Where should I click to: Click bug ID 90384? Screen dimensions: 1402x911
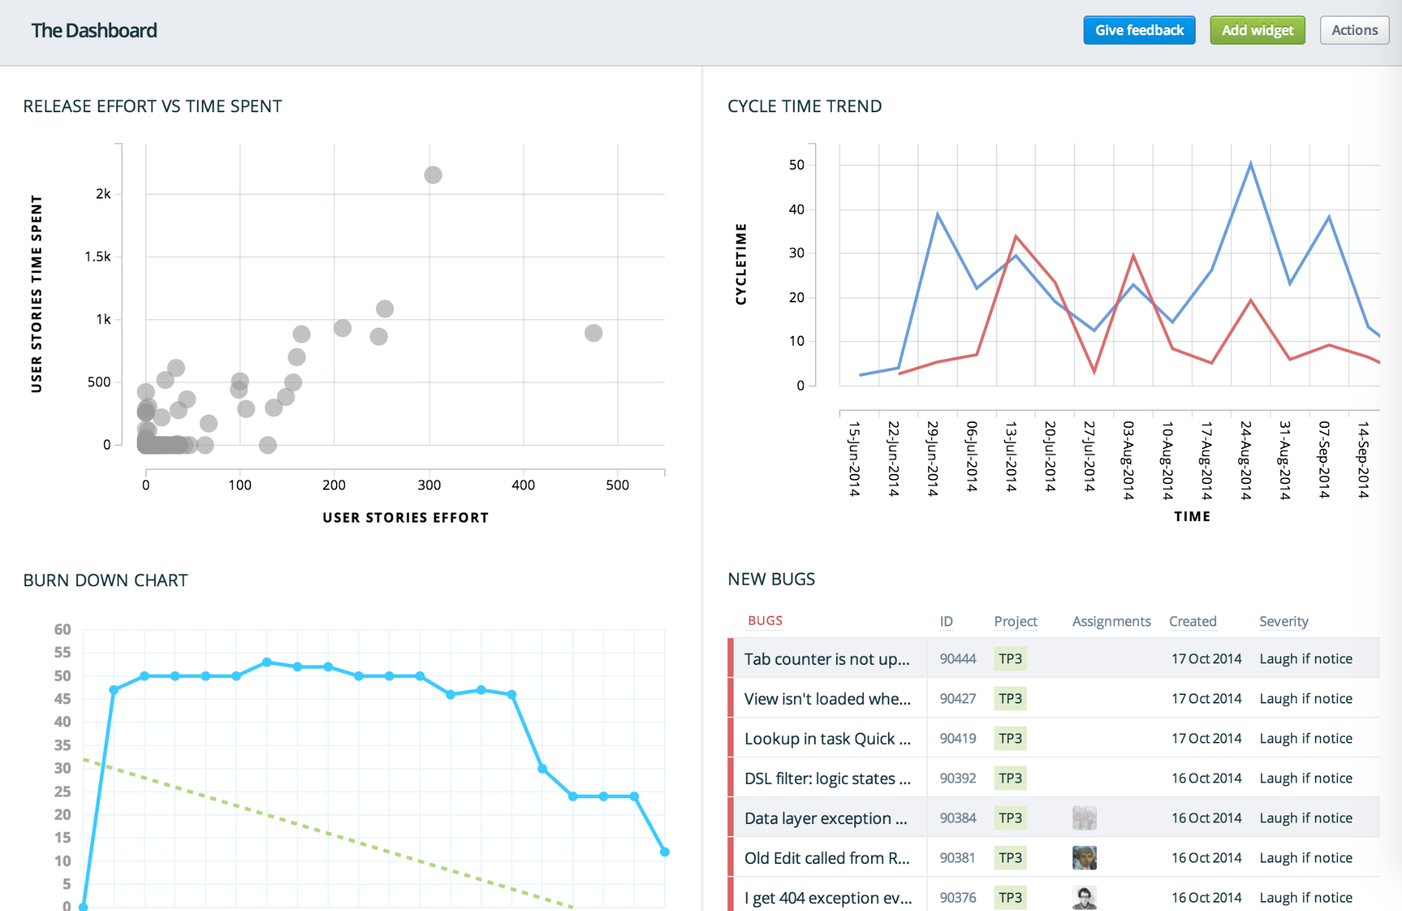(x=957, y=818)
